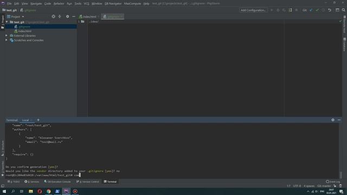Add a new terminal session with plus

pos(38,120)
